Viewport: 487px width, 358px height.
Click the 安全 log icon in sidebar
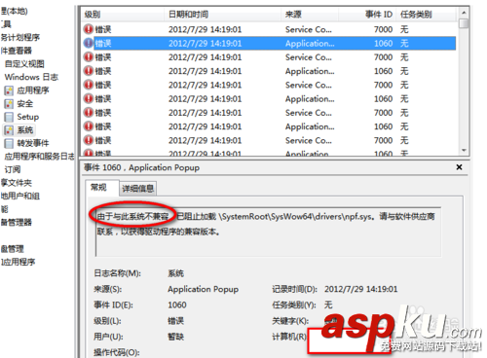tap(9, 104)
